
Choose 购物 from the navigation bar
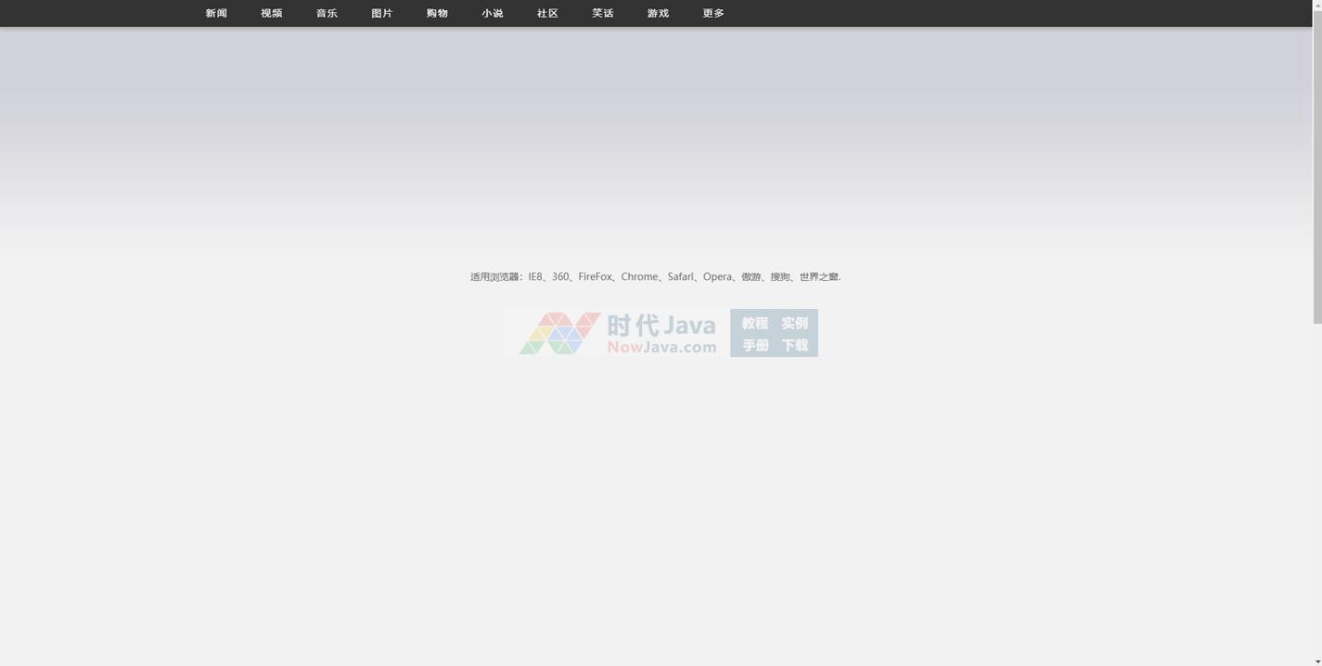pos(437,13)
